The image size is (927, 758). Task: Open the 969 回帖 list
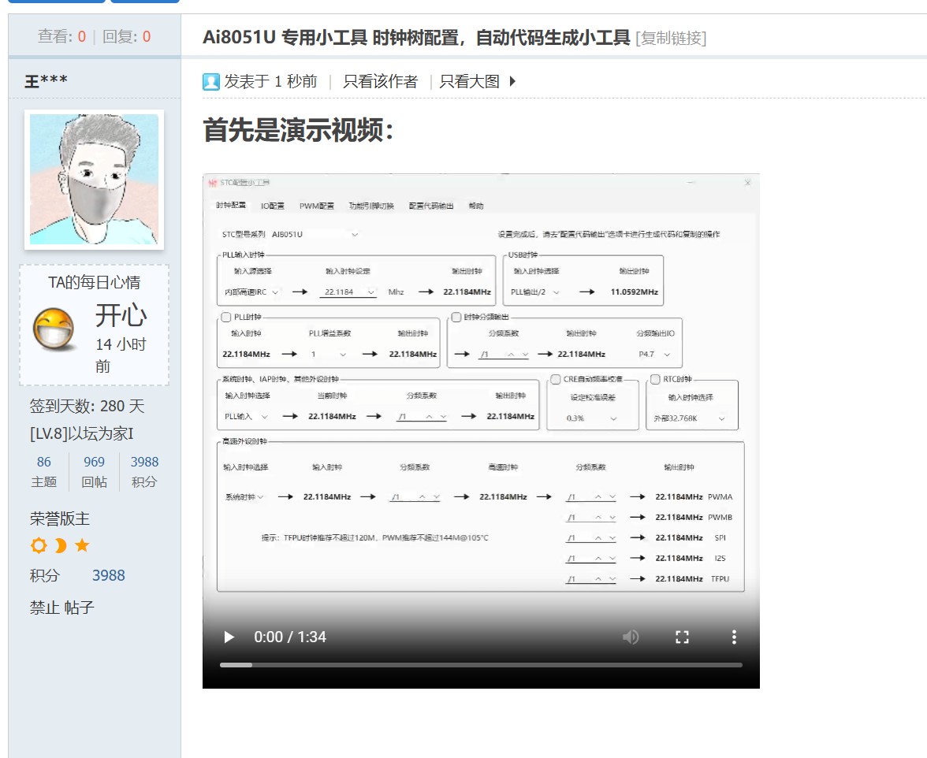pyautogui.click(x=94, y=471)
